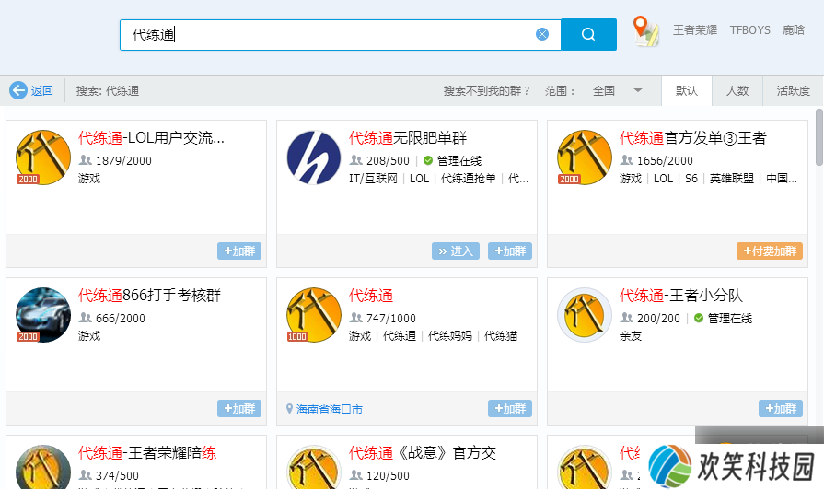824x490 pixels.
Task: Select hot keyword 王者荣耀
Action: point(695,30)
